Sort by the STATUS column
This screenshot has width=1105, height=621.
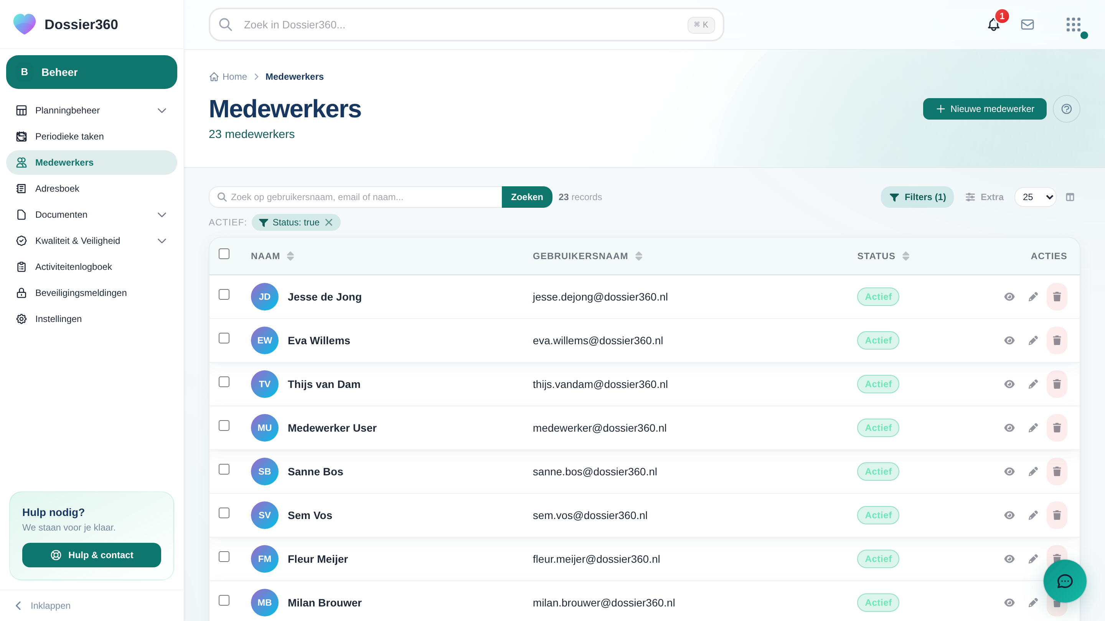[883, 256]
